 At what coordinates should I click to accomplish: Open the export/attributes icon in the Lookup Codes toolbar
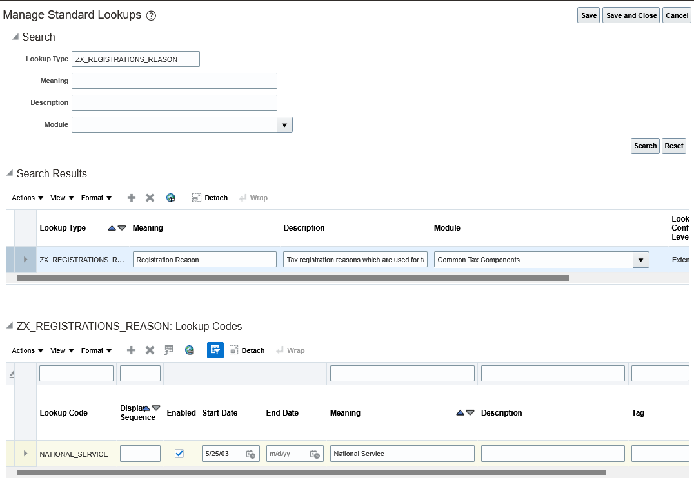coord(168,350)
